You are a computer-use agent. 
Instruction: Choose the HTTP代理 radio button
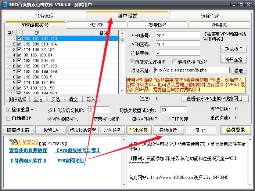coord(165,119)
